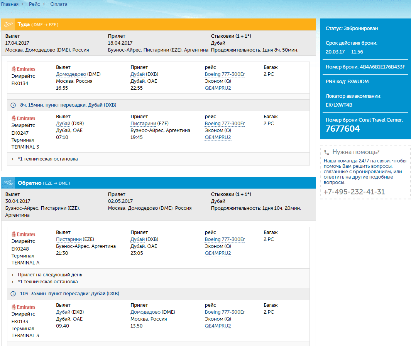Open Дубай departure link for EK0247
411x346 pixels.
pyautogui.click(x=63, y=123)
